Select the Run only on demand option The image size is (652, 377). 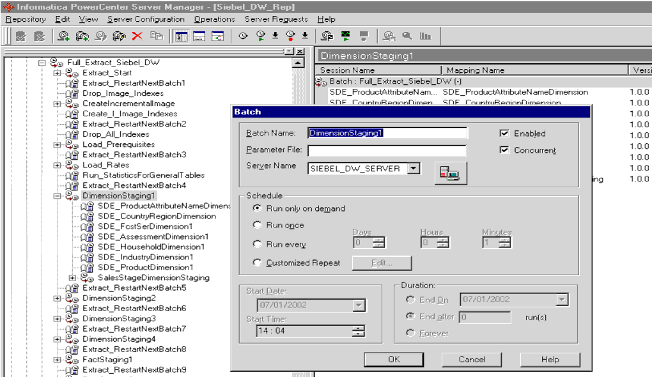(x=258, y=208)
